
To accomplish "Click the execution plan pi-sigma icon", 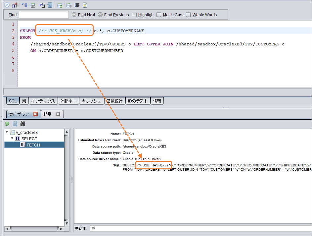I will tap(15, 5).
